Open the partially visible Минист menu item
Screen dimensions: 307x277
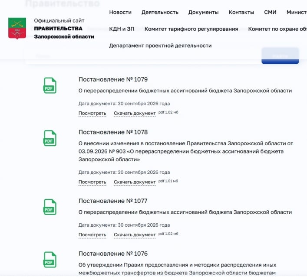[297, 12]
